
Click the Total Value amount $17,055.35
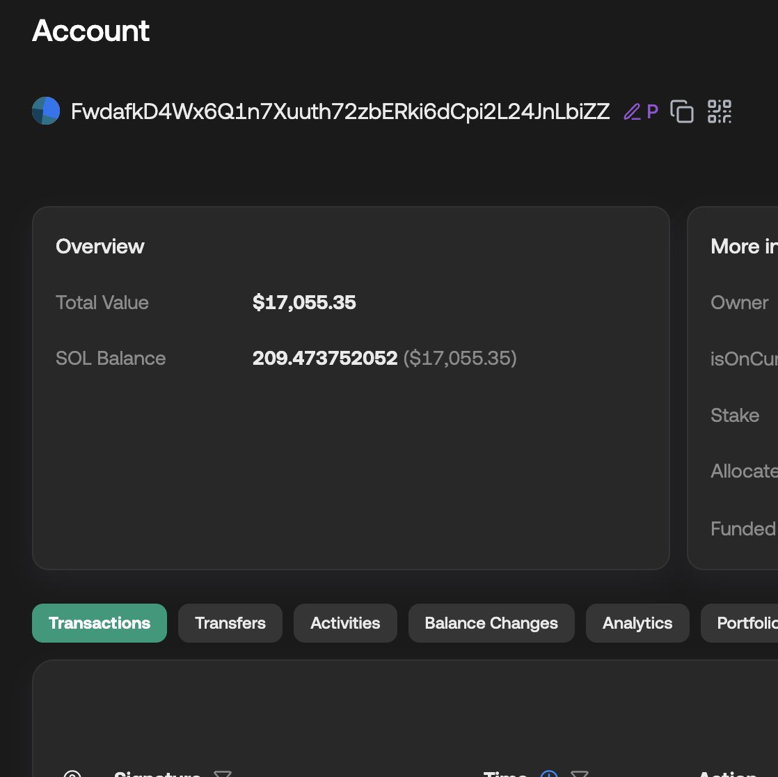tap(304, 302)
